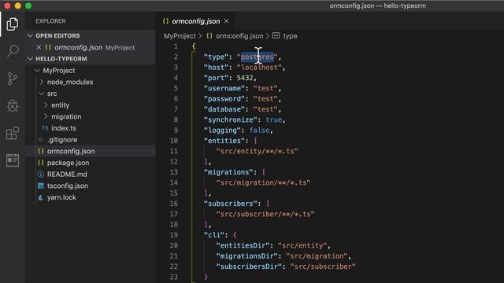Image resolution: width=504 pixels, height=283 pixels.
Task: Click the "localhost" value on line 3
Action: point(259,68)
